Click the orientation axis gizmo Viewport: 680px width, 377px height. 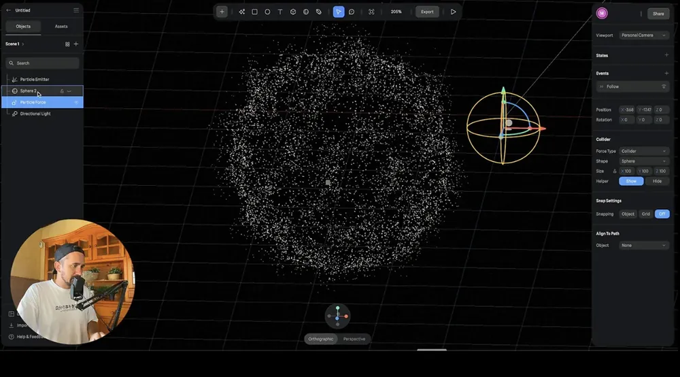pos(337,316)
